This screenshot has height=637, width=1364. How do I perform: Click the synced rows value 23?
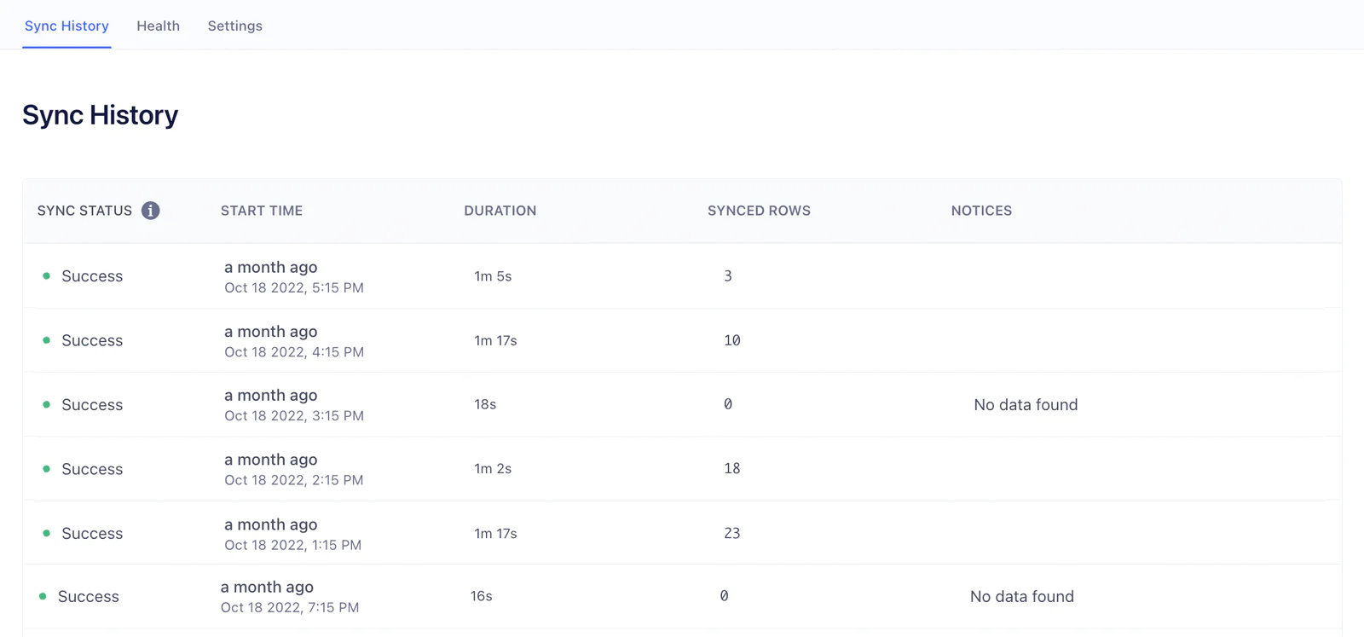731,533
